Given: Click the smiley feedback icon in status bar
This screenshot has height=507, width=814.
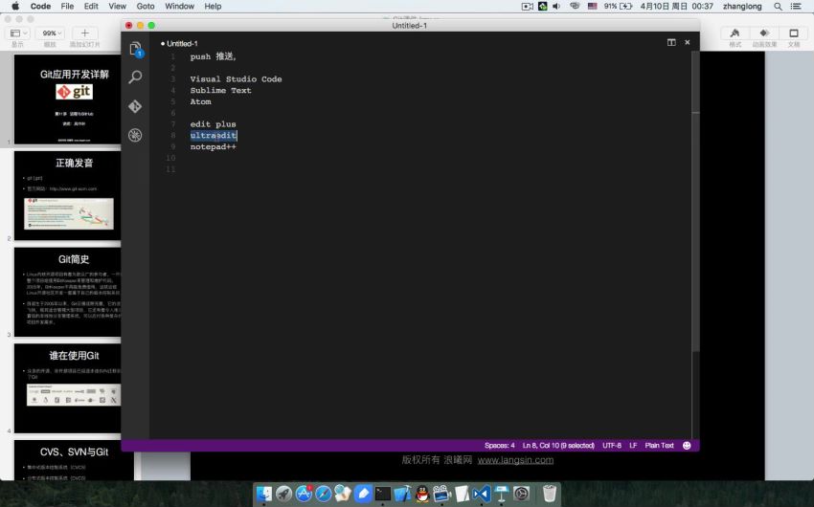Looking at the screenshot, I should 687,446.
